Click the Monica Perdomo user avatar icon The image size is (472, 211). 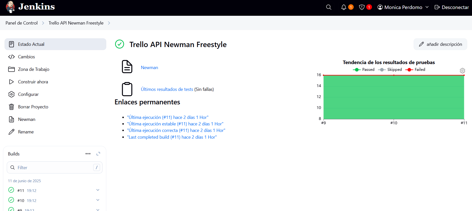point(380,7)
